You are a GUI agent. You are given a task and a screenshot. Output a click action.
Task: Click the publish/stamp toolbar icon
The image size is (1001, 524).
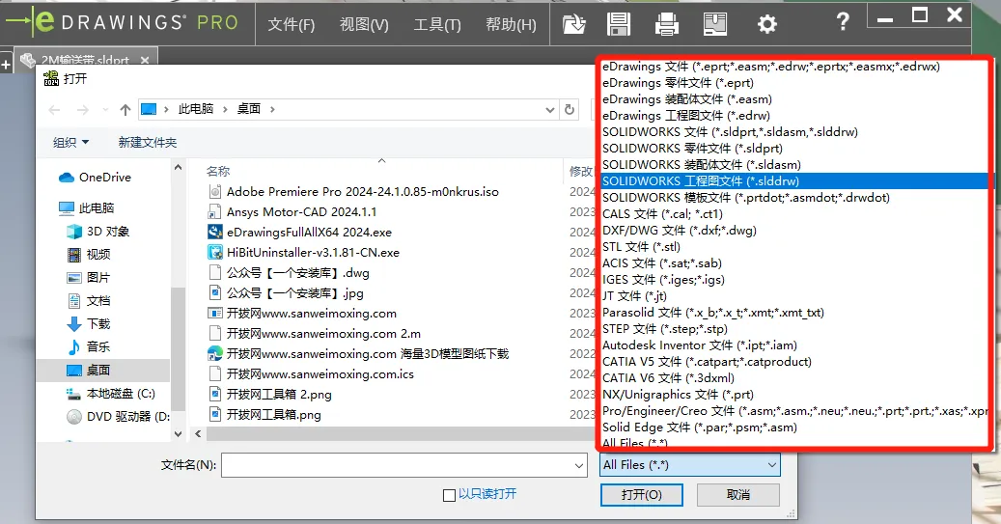tap(715, 24)
